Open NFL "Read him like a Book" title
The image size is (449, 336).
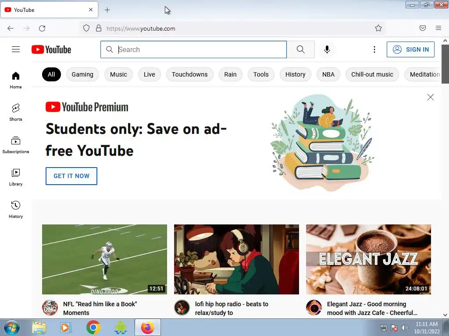100,308
